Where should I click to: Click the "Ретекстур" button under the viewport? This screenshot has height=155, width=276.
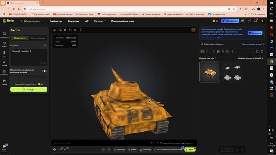pos(119,149)
